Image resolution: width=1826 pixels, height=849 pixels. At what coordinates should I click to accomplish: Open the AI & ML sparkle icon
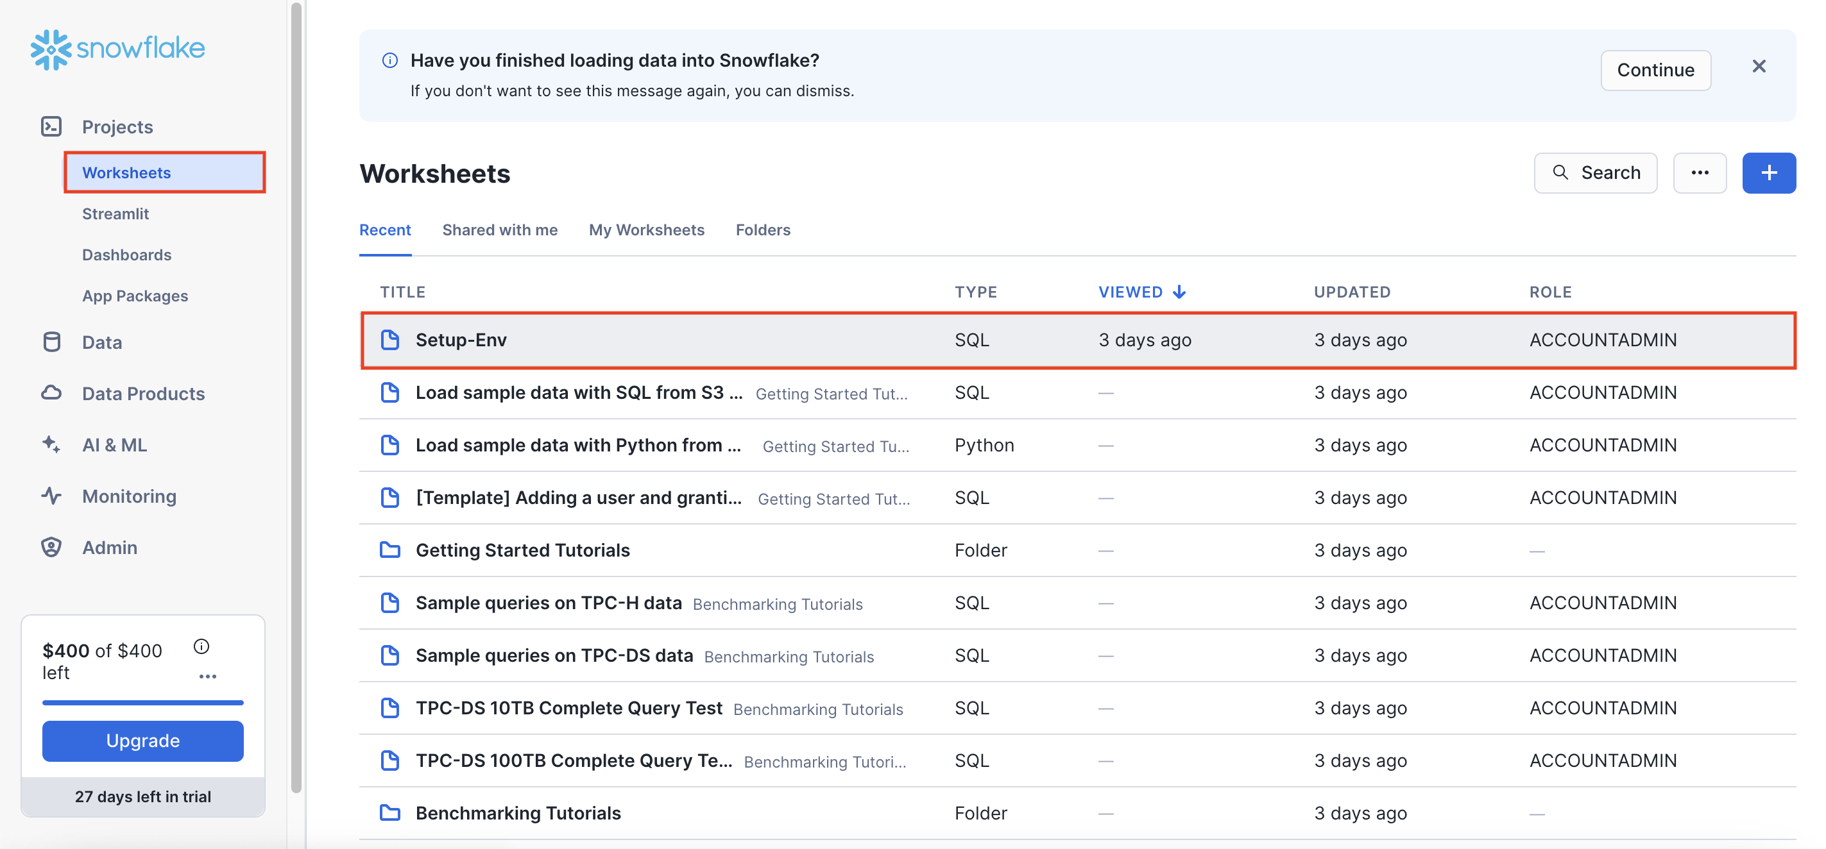click(52, 444)
